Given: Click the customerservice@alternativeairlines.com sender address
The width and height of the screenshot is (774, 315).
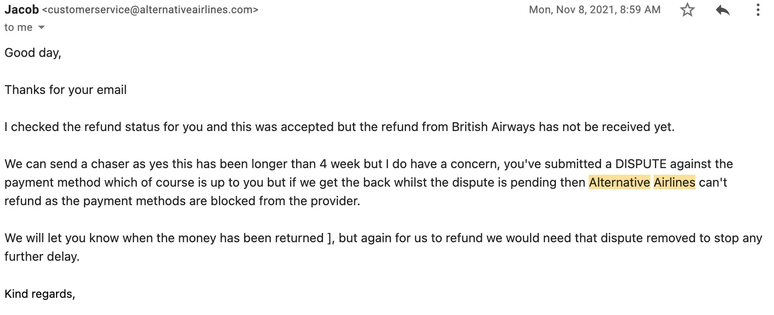Looking at the screenshot, I should click(x=150, y=10).
